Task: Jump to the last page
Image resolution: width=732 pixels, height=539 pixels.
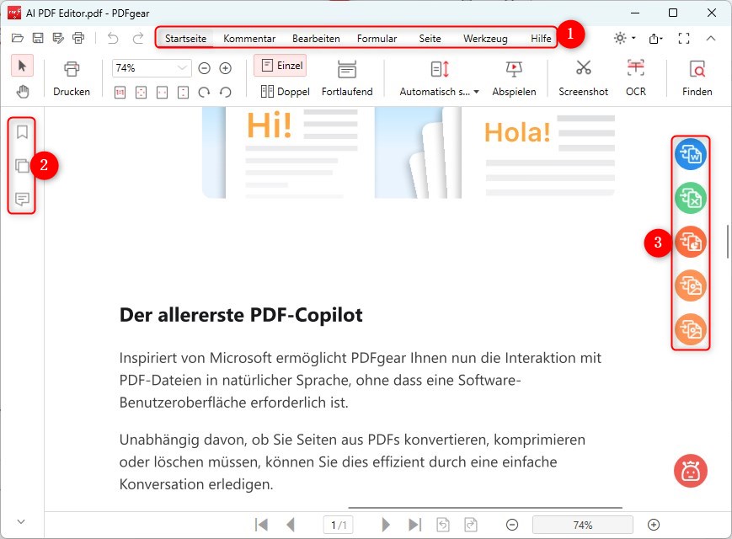Action: click(x=414, y=525)
